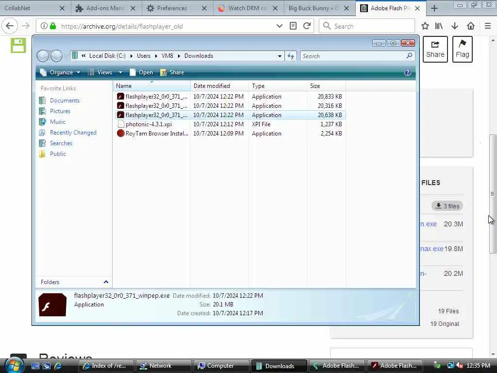The image size is (497, 373).
Task: Expand Explorer address path dropdown arrow
Action: click(x=280, y=56)
